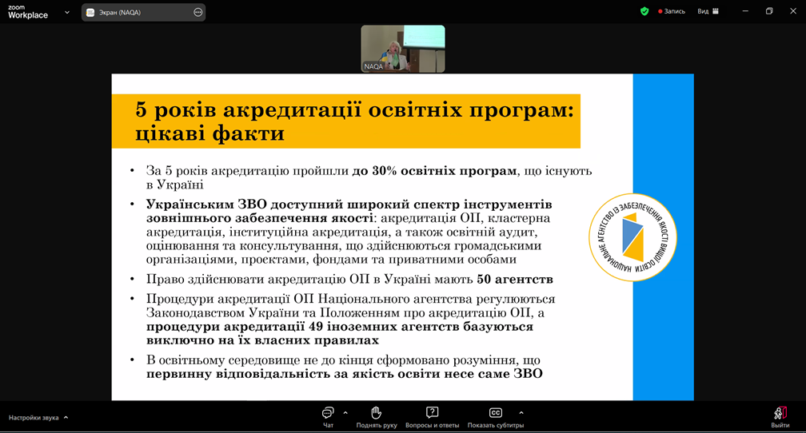Click the green encryption shield icon
Screen dimensions: 806x433
(644, 11)
